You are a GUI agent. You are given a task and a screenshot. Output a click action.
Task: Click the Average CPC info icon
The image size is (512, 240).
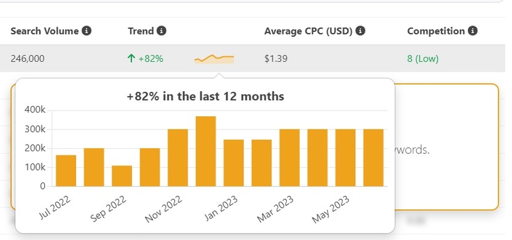coord(360,31)
